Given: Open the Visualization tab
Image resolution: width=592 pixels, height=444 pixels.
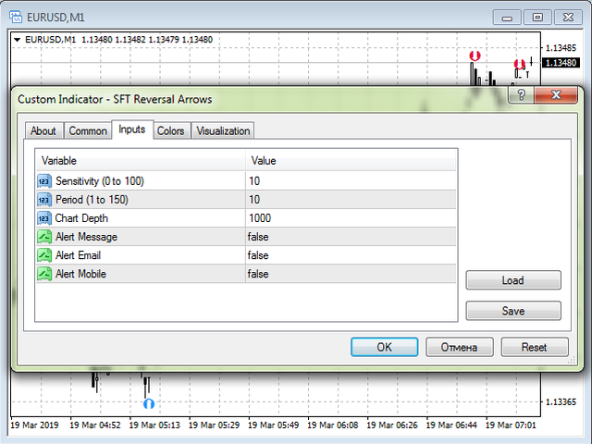Looking at the screenshot, I should [223, 131].
